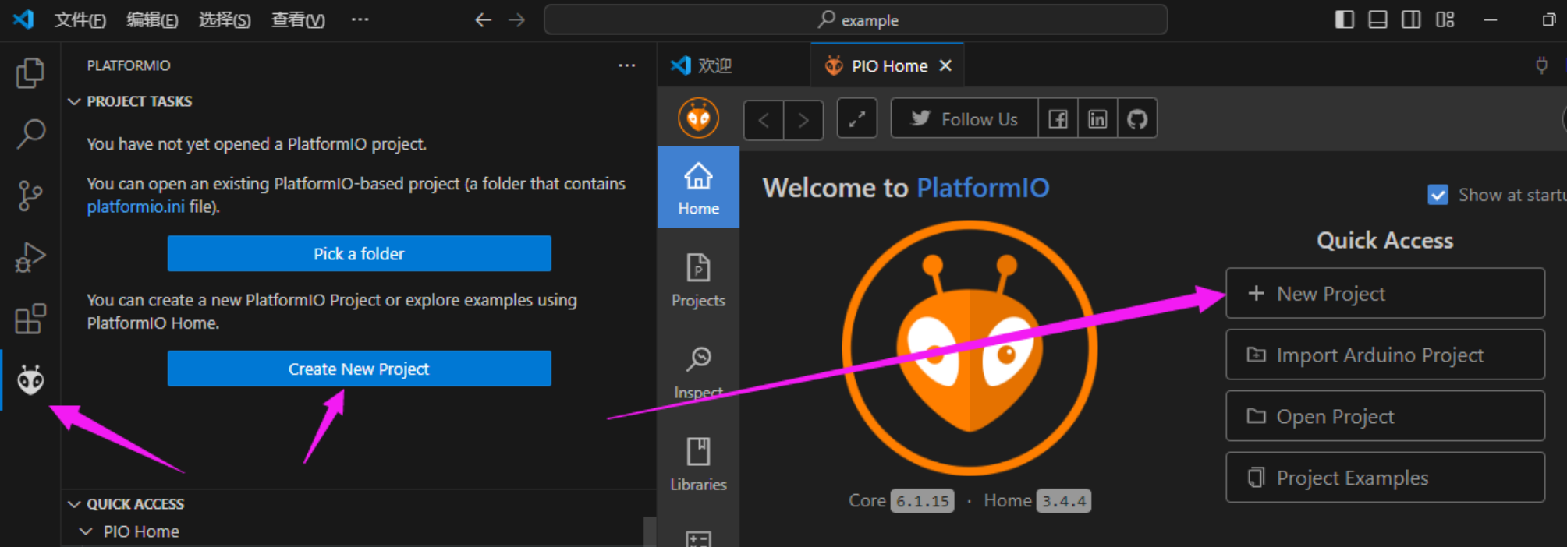Open Project Examples in Quick Access
Image resolution: width=1567 pixels, height=547 pixels.
1385,478
